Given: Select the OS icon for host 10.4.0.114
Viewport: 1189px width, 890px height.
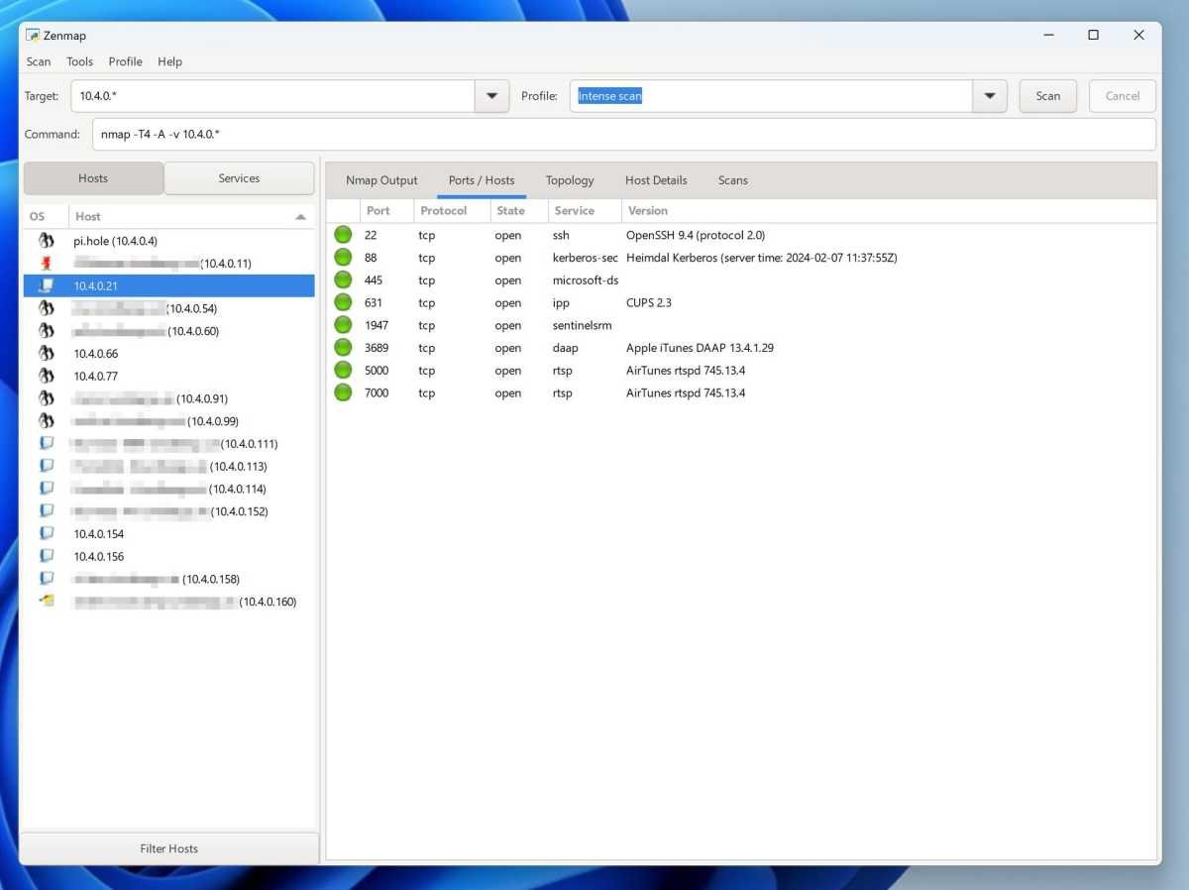Looking at the screenshot, I should tap(46, 489).
